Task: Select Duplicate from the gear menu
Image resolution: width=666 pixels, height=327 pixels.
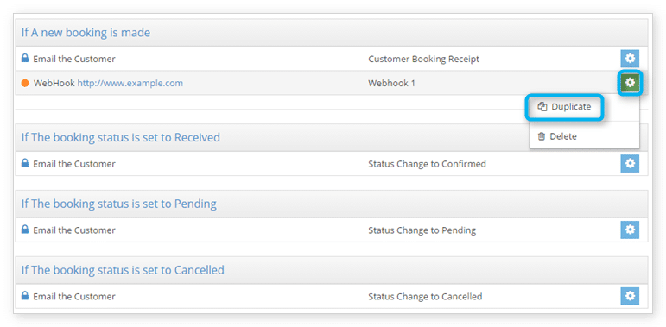Action: 565,107
